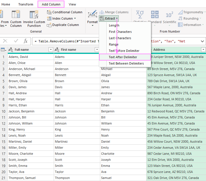Click the cell 'William'
The width and height of the screenshot is (206, 181).
123,123
